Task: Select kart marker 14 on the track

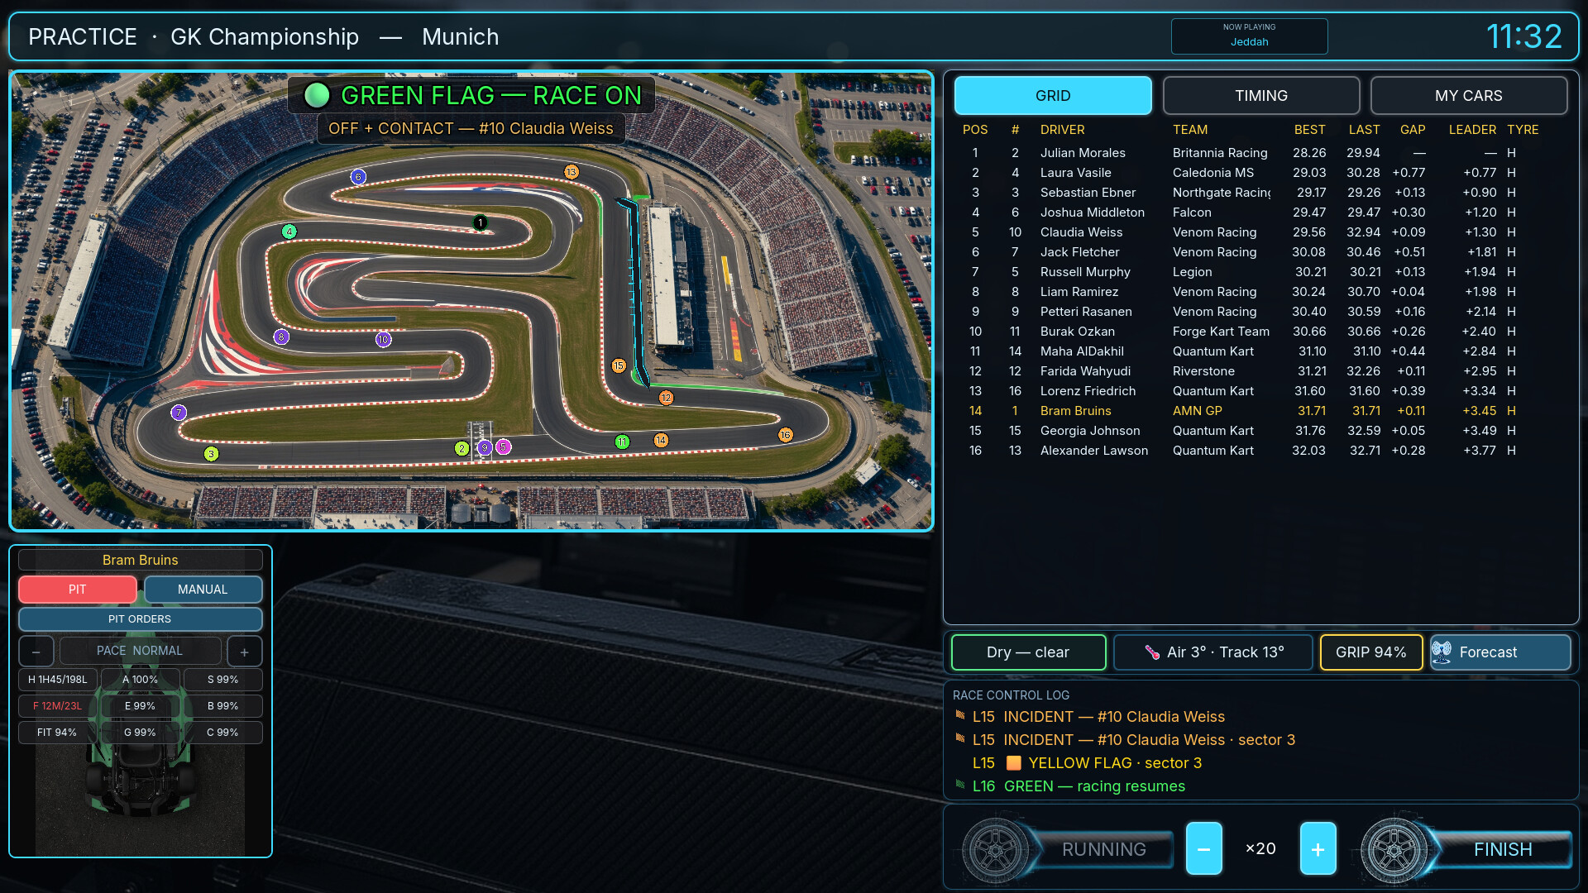Action: (661, 441)
